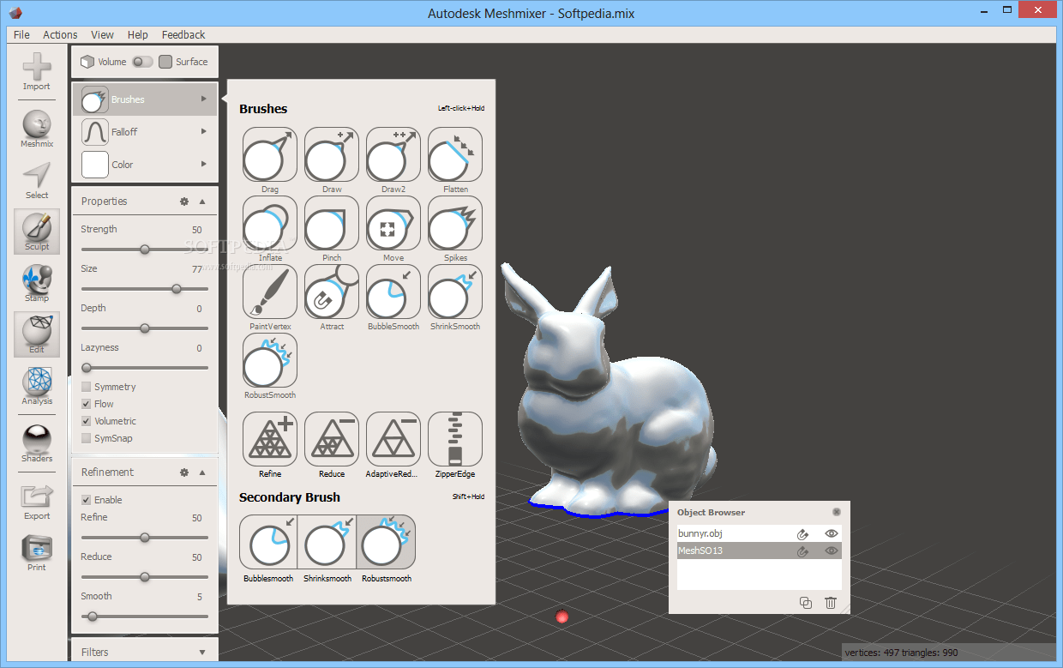
Task: Enable the Symmetry checkbox
Action: click(86, 387)
